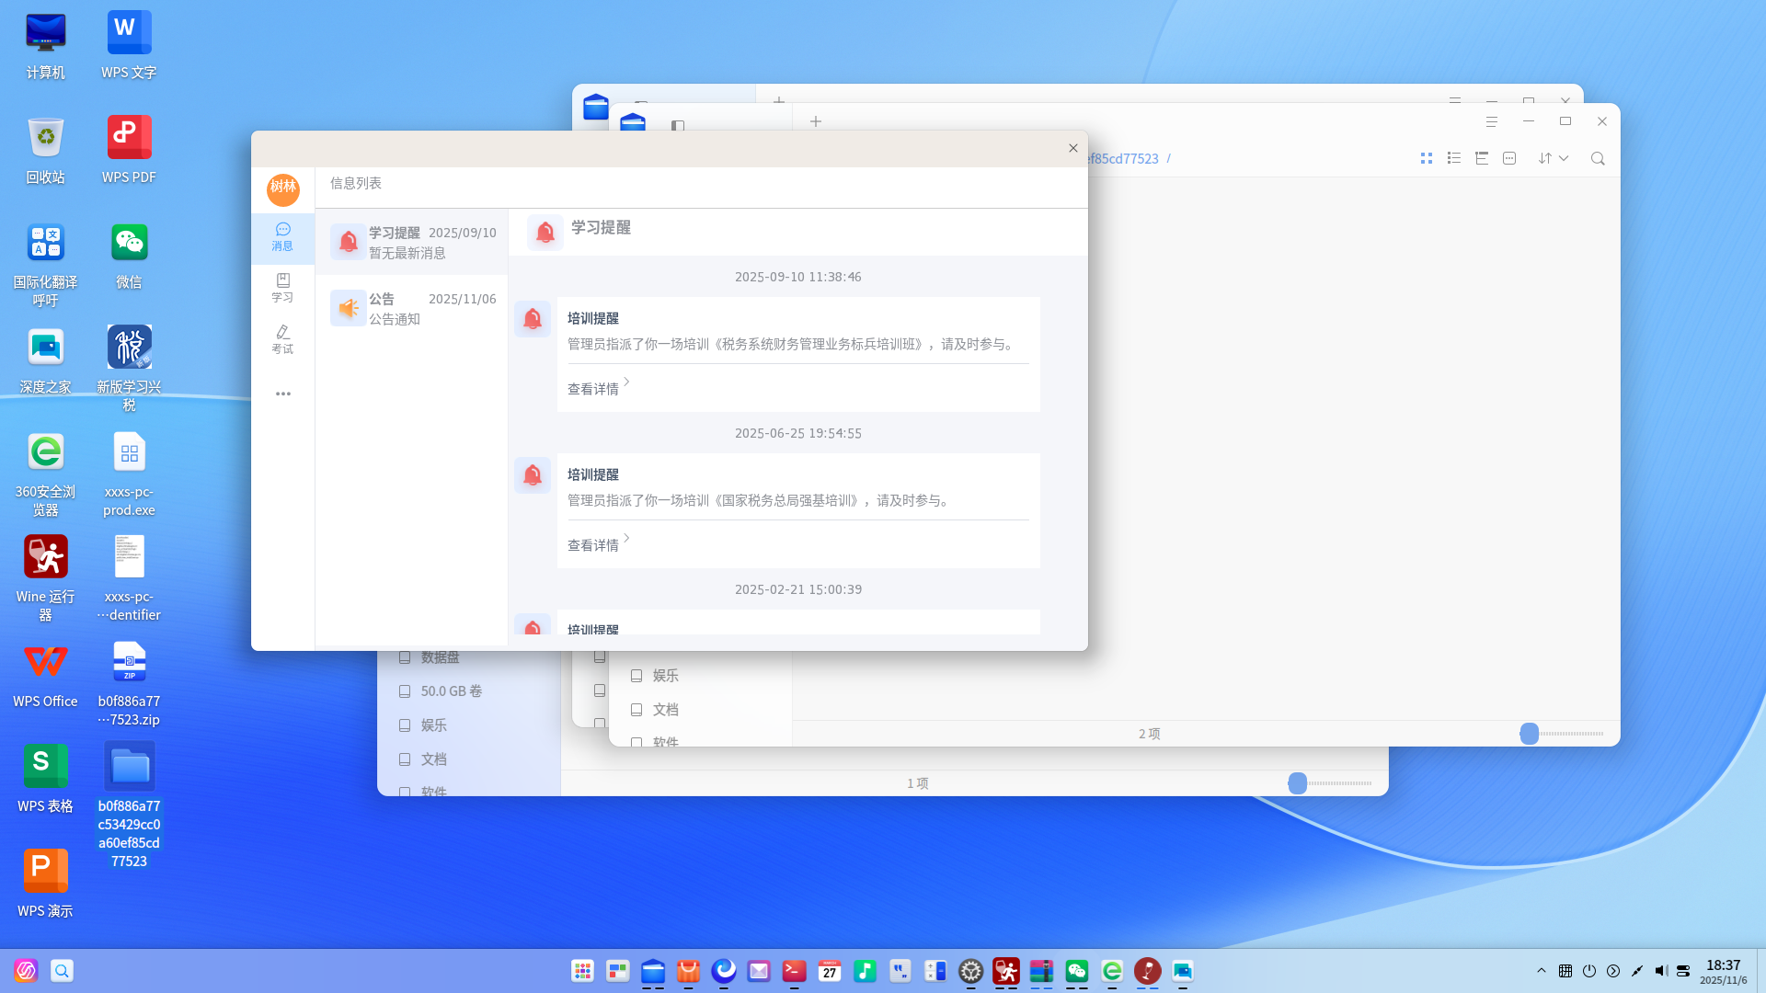
Task: Open 国际化翻译呼吁 desktop icon
Action: pyautogui.click(x=45, y=265)
